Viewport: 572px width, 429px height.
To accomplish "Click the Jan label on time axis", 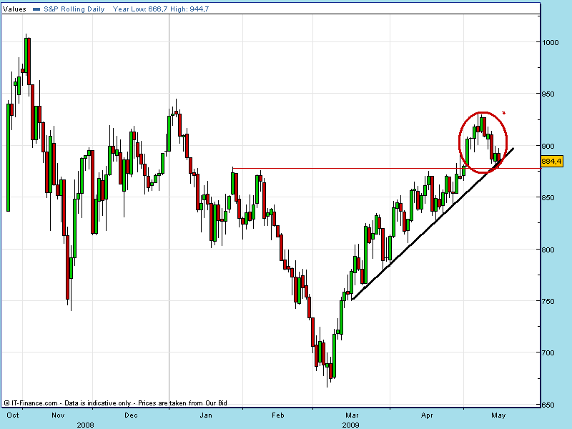I will click(206, 415).
